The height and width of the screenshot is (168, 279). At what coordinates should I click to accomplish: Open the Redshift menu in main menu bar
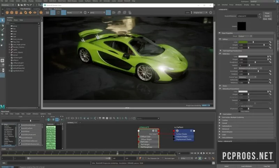pyautogui.click(x=127, y=1)
